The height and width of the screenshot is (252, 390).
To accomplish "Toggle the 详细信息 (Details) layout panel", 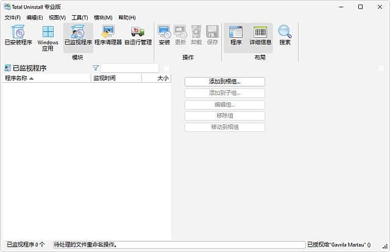I will pos(260,36).
